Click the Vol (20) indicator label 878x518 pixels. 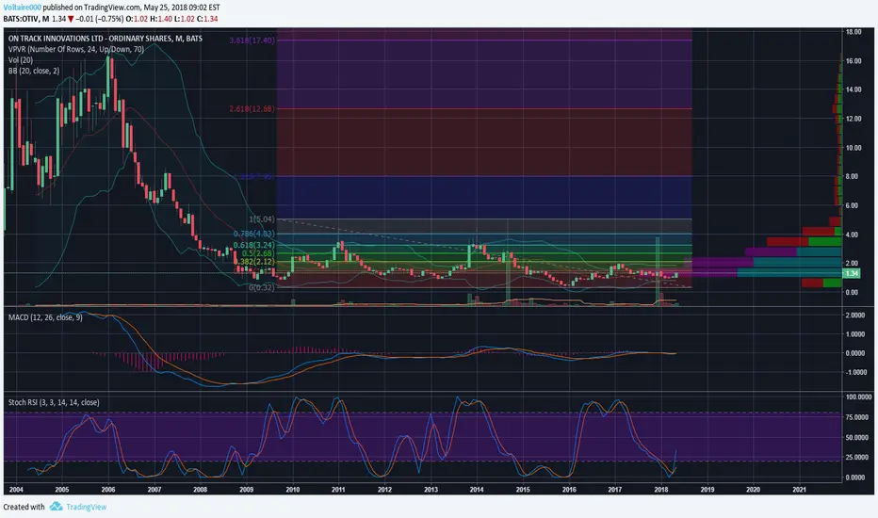(21, 60)
